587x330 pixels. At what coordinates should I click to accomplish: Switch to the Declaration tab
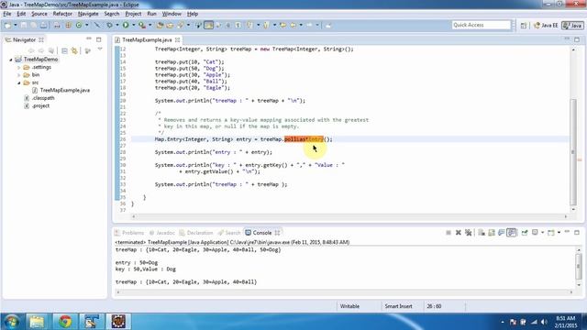pos(195,233)
